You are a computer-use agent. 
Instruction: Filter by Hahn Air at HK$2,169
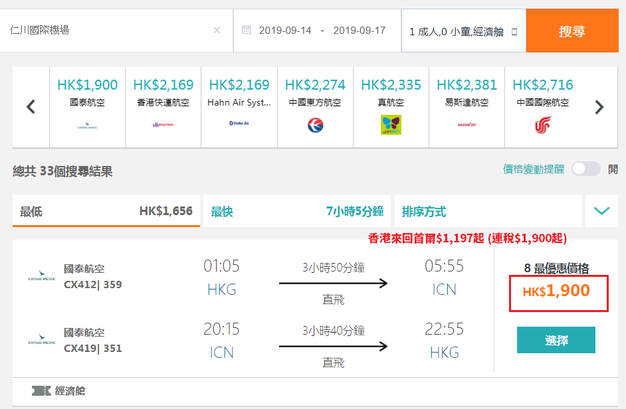pyautogui.click(x=239, y=107)
